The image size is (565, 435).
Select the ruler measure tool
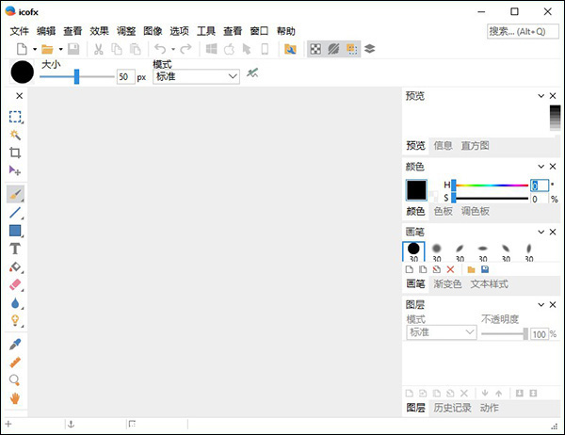(x=15, y=362)
